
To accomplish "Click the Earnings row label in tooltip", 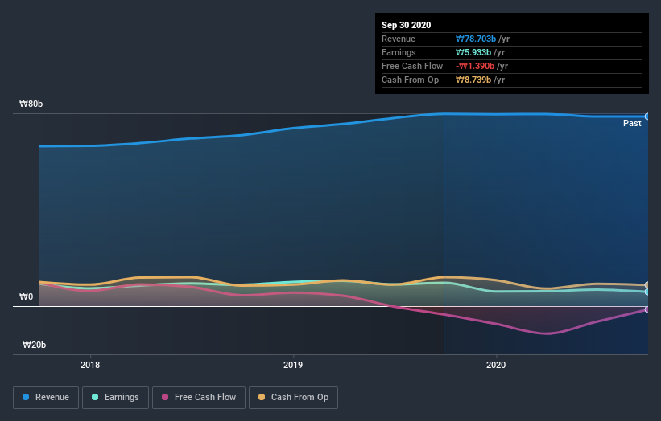I will [399, 52].
